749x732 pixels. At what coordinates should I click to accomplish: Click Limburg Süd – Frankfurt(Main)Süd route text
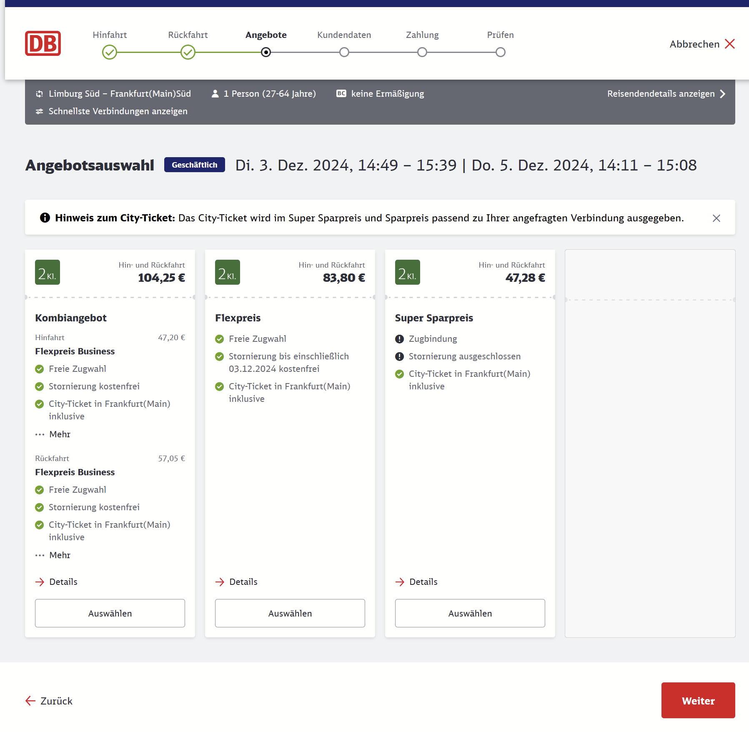click(x=120, y=94)
